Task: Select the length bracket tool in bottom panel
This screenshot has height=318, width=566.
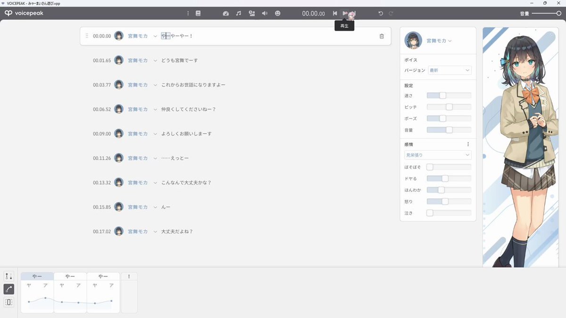Action: (9, 302)
